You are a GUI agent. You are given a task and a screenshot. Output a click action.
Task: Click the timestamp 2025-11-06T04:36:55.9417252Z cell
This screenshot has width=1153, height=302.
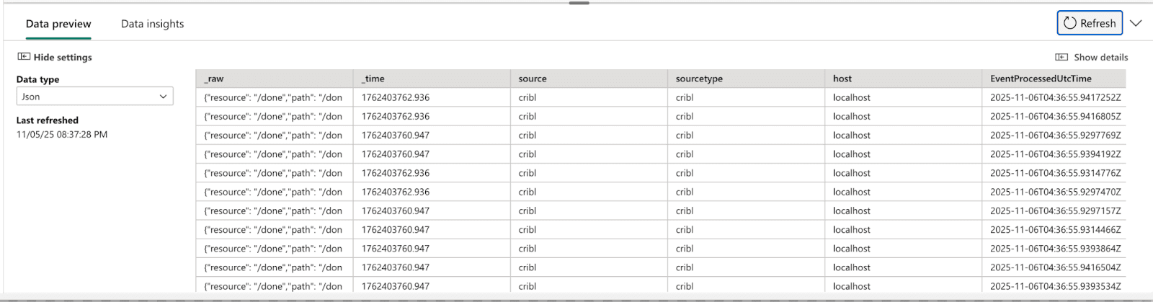click(1055, 97)
